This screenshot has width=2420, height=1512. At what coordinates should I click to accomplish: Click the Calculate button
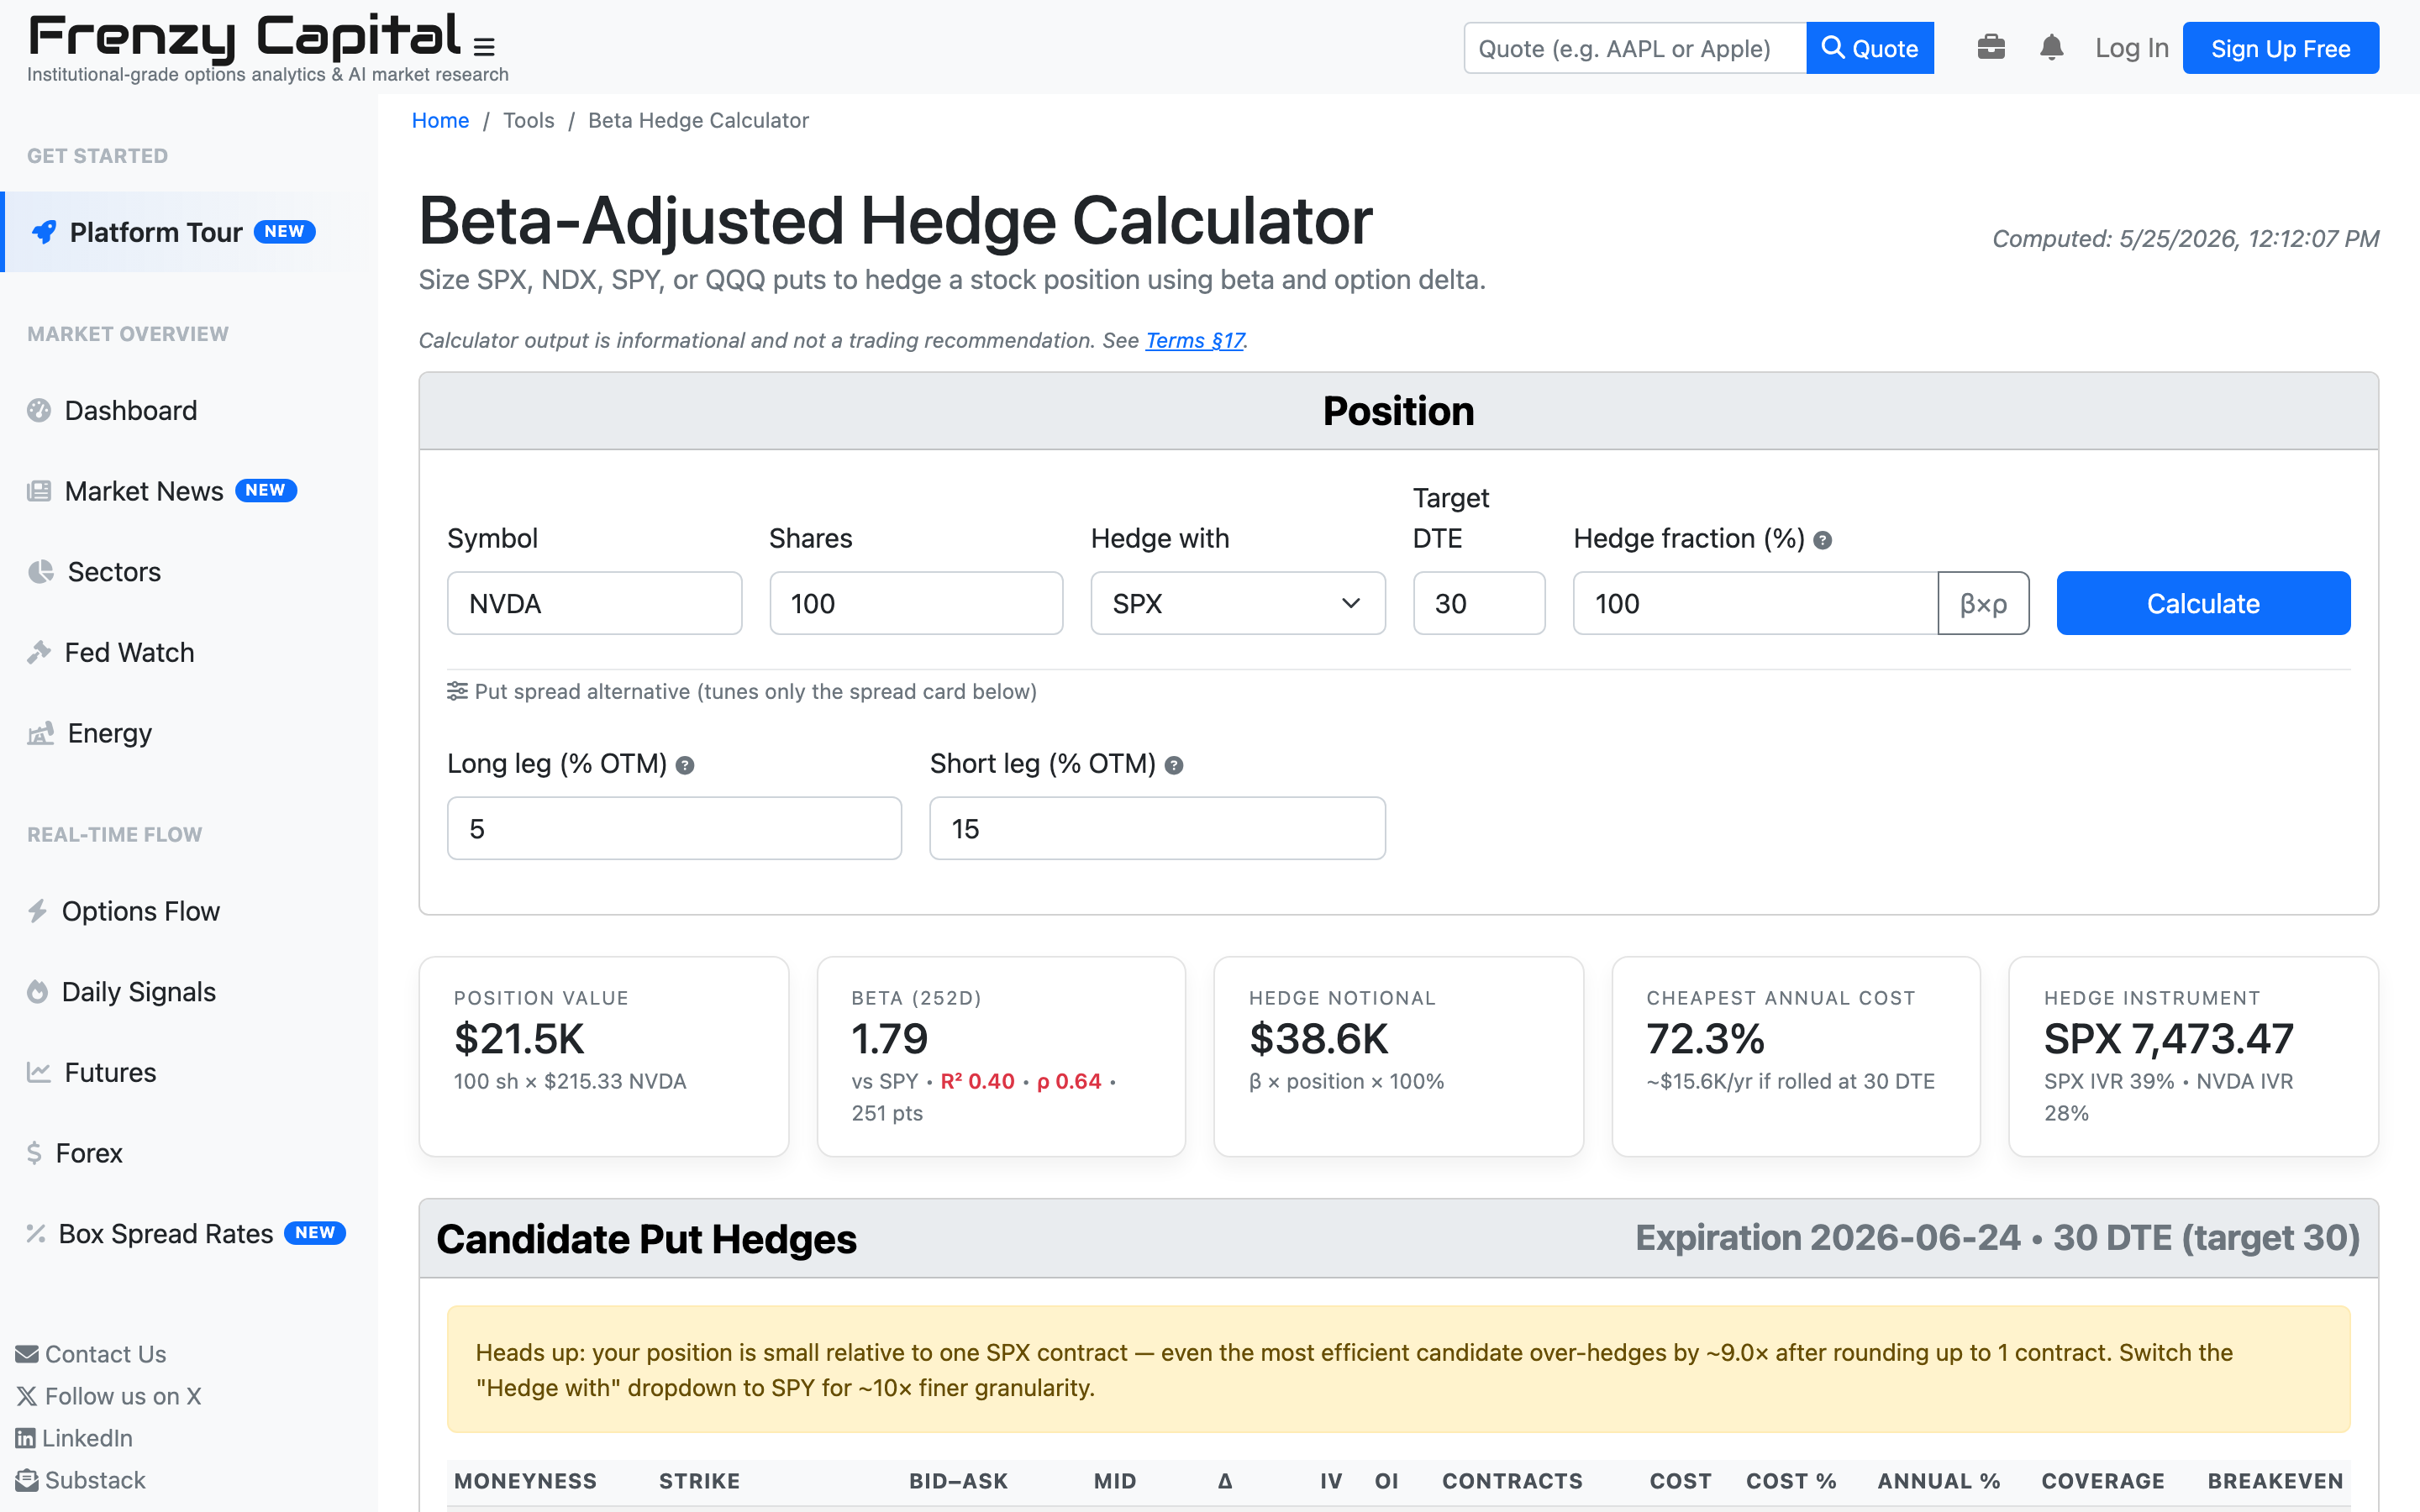2203,603
